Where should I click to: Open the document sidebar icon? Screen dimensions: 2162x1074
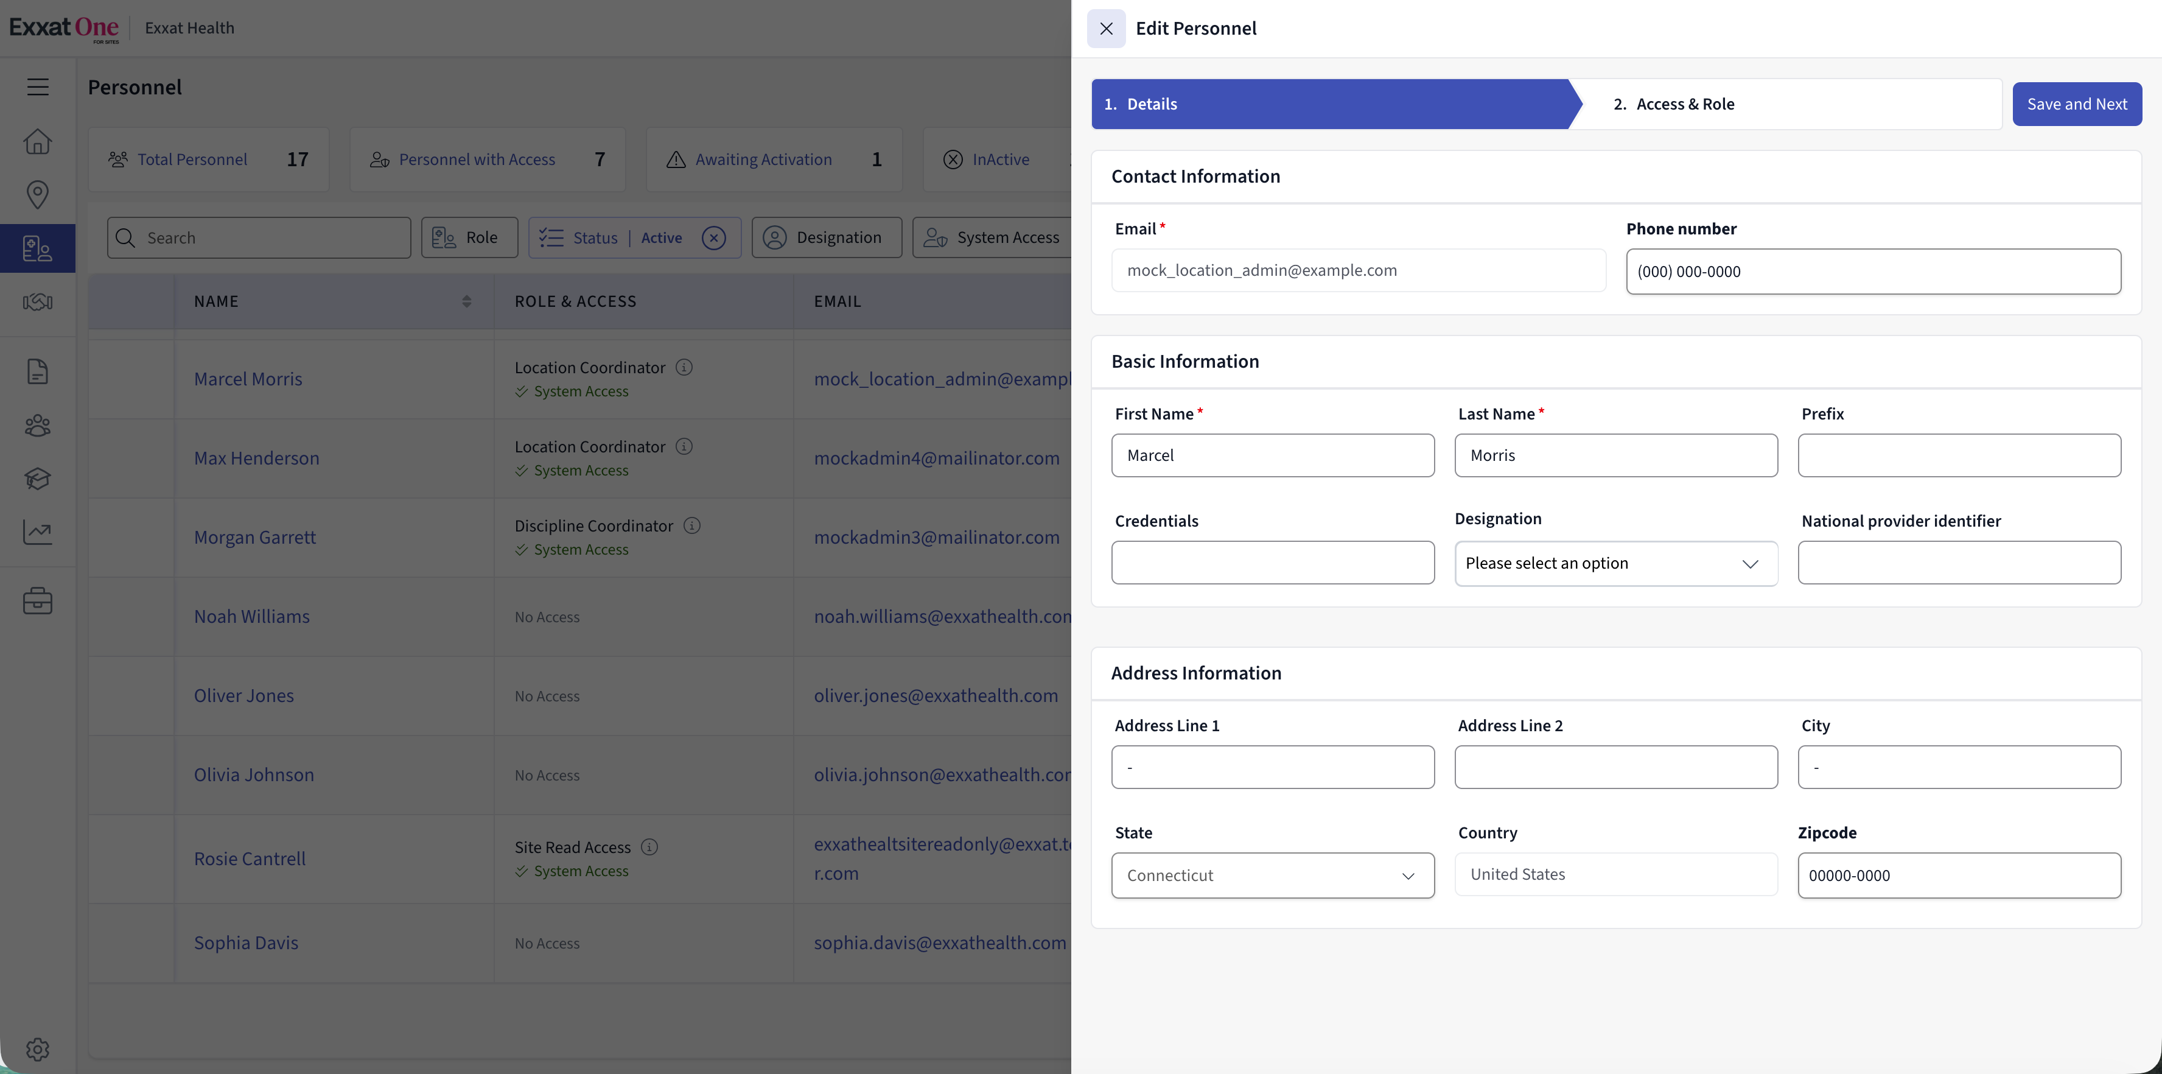pyautogui.click(x=38, y=371)
